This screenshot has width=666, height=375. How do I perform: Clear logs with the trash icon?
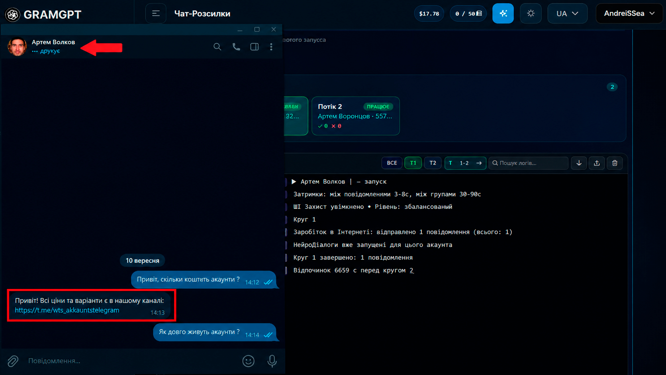[x=615, y=163]
